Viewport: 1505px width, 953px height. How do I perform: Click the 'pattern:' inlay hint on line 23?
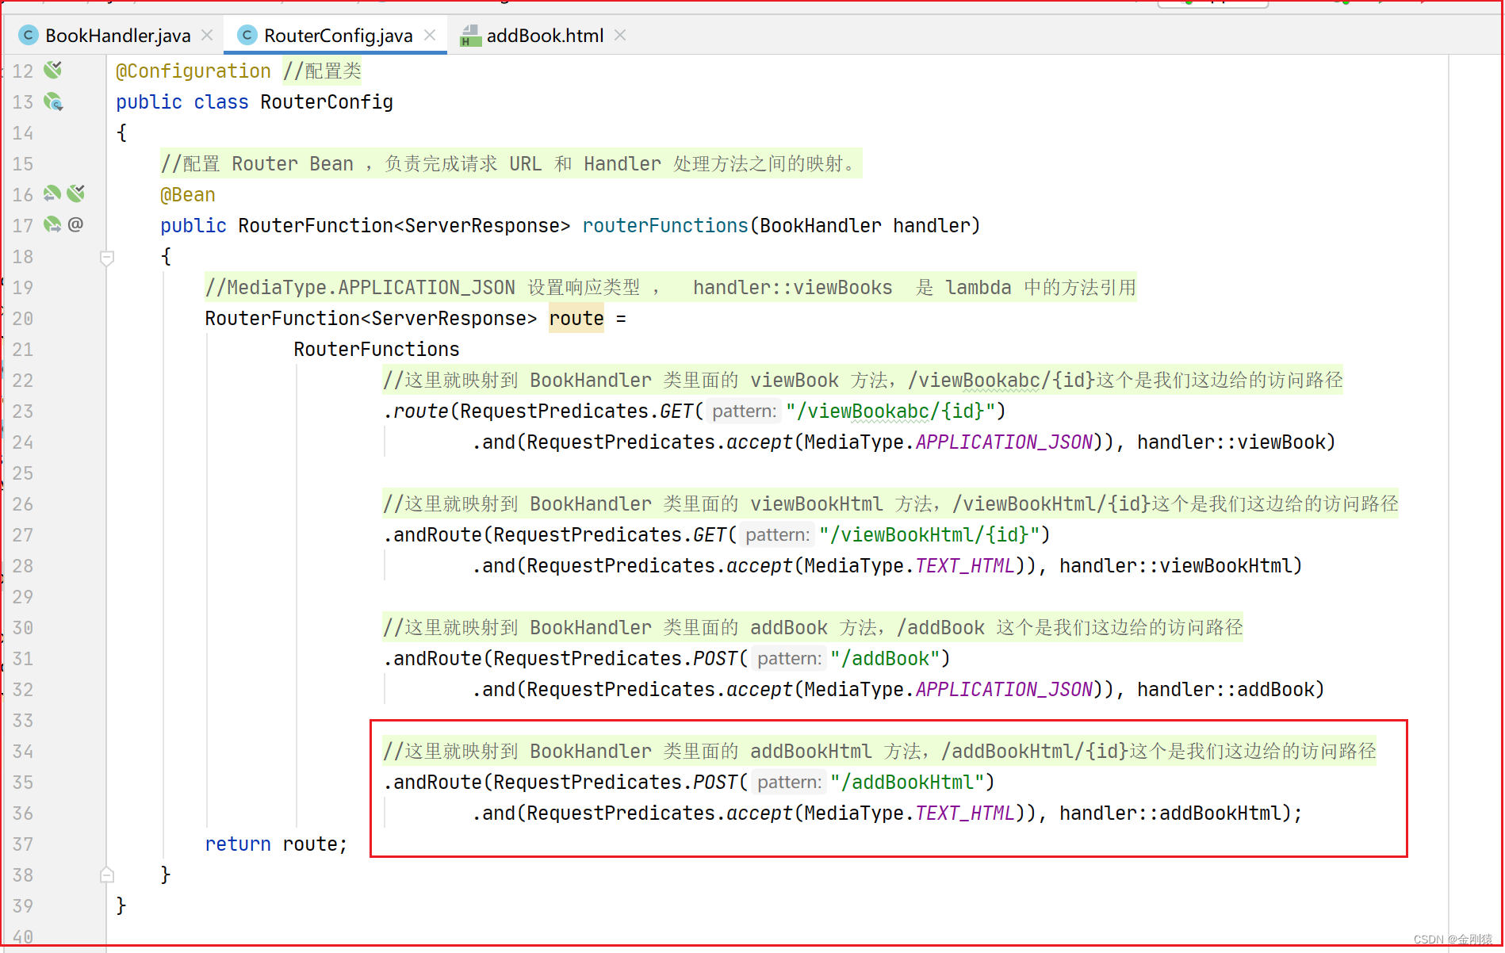744,411
